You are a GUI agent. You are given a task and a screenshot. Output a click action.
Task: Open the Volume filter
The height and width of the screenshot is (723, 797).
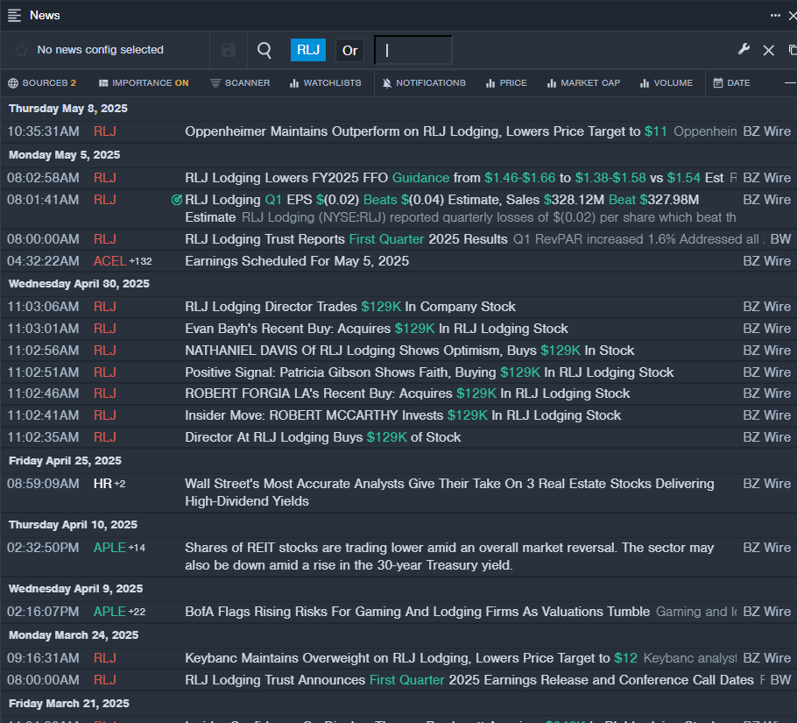point(667,83)
